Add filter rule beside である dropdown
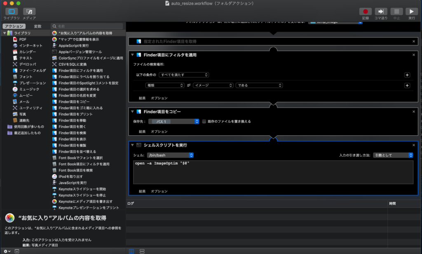The width and height of the screenshot is (422, 254). tap(407, 85)
